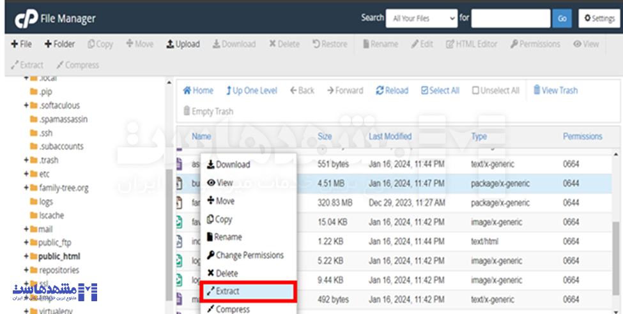The image size is (623, 314).
Task: Click the Go search button
Action: pyautogui.click(x=562, y=19)
